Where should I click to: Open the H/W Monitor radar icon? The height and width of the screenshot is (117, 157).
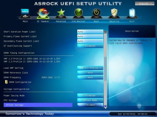(78, 13)
